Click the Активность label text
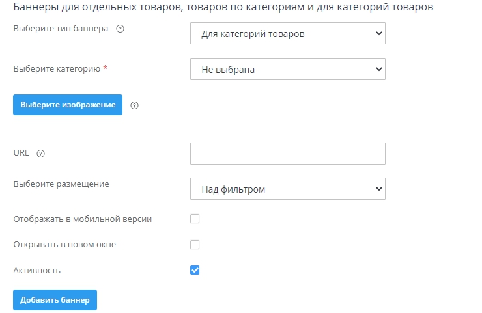 coord(37,270)
